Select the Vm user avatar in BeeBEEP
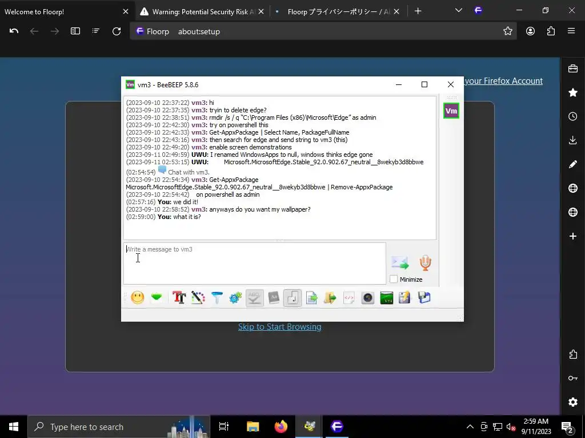 pos(451,111)
